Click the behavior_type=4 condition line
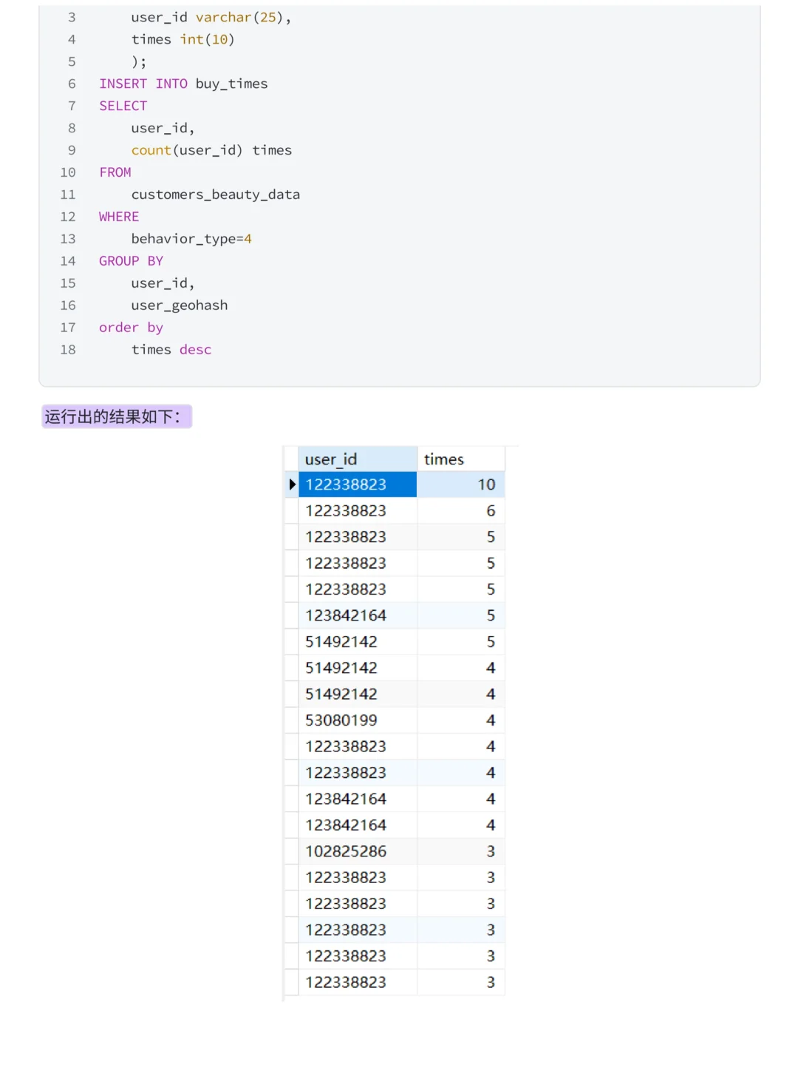Image resolution: width=798 pixels, height=1065 pixels. click(191, 239)
